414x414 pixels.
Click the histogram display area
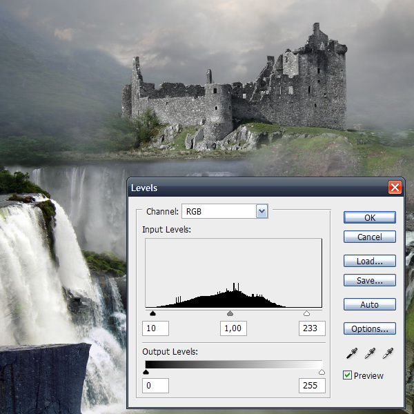[x=233, y=273]
